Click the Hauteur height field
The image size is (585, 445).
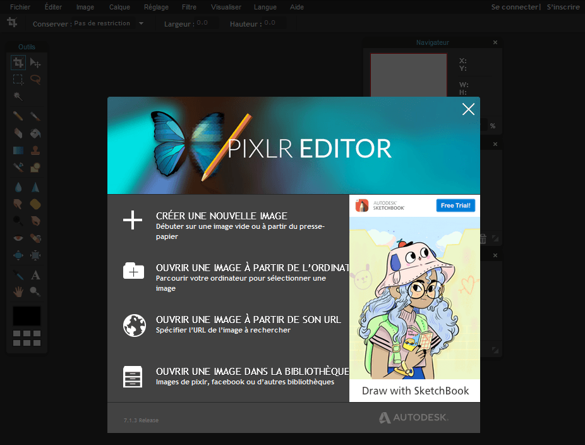pyautogui.click(x=275, y=23)
